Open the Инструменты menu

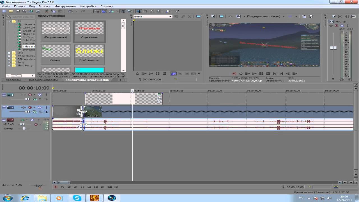pyautogui.click(x=65, y=6)
